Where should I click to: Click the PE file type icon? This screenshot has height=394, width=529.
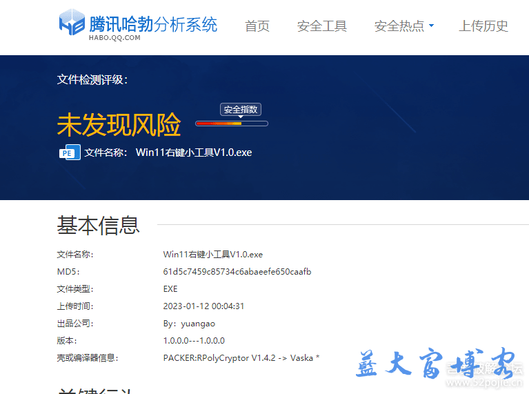tap(70, 152)
